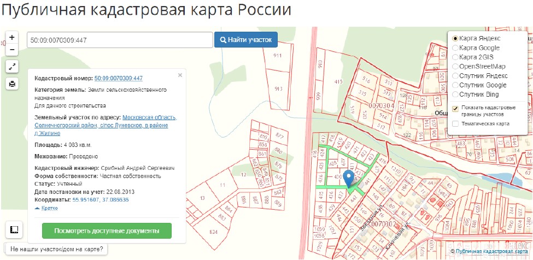The height and width of the screenshot is (260, 533).
Task: Collapse details via Кратко link
Action: point(47,209)
